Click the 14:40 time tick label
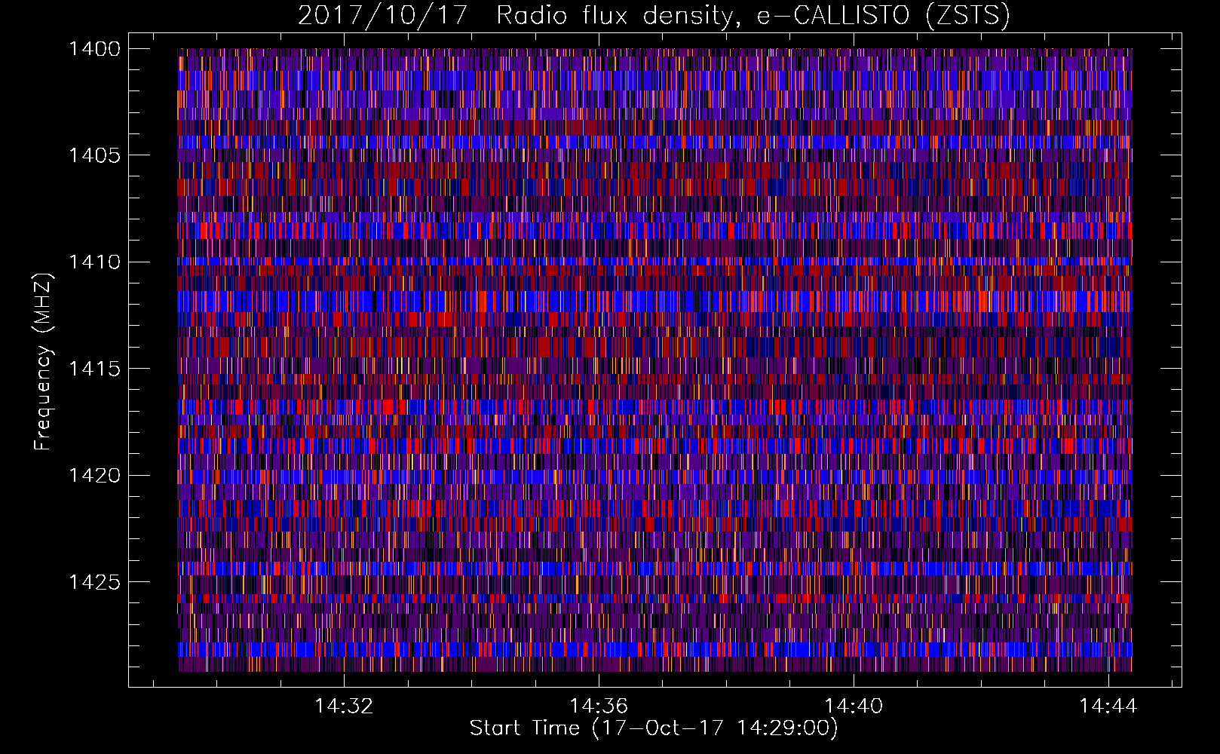The image size is (1220, 754). coord(854,706)
